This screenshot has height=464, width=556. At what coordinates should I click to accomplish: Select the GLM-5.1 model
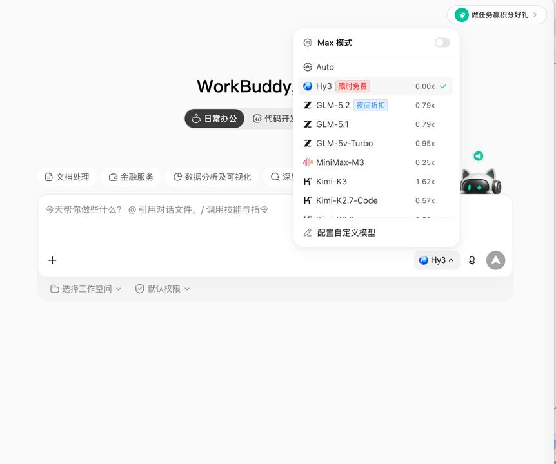[375, 124]
